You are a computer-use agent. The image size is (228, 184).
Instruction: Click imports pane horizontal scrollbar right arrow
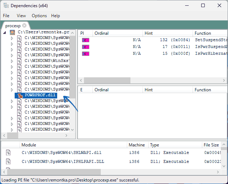[224, 80]
